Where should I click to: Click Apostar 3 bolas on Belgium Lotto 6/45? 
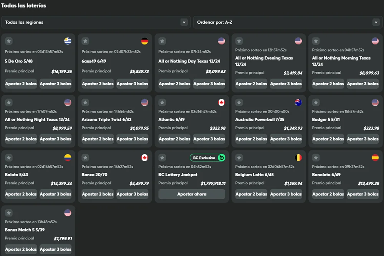pyautogui.click(x=286, y=194)
